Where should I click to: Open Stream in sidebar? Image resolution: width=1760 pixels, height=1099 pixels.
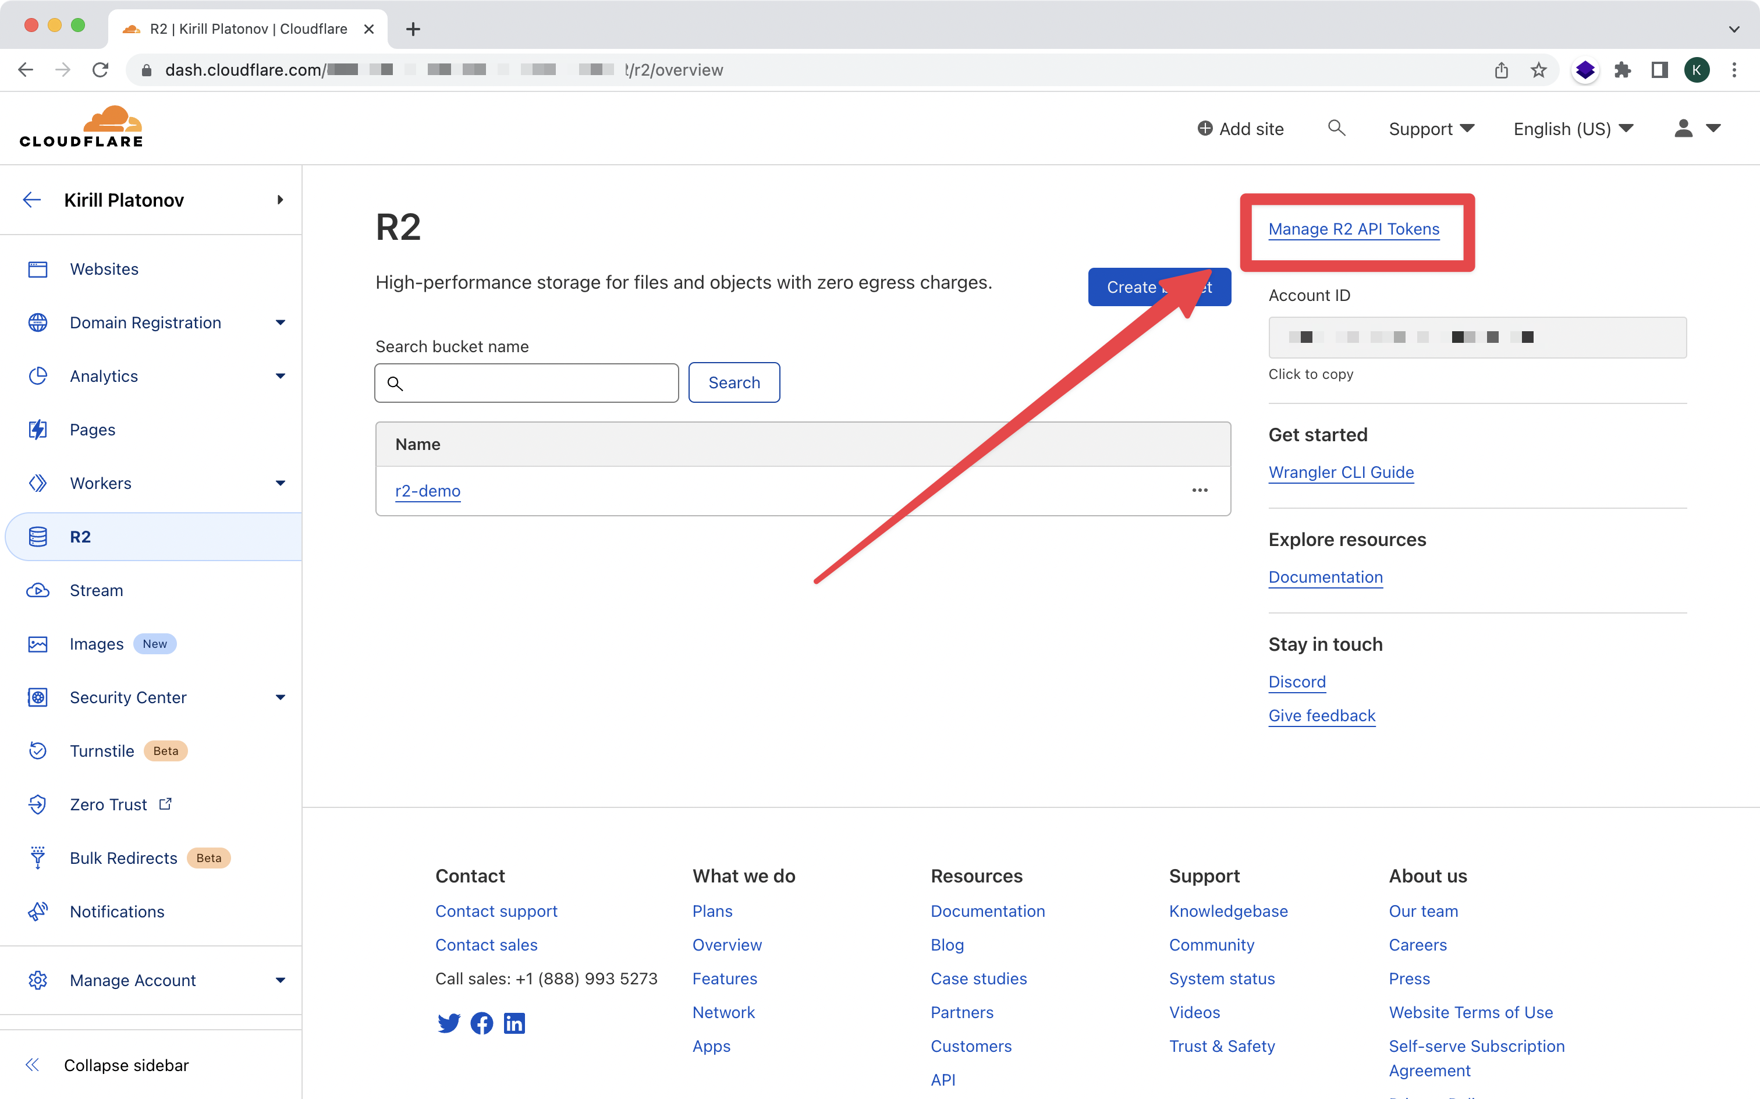click(x=96, y=590)
